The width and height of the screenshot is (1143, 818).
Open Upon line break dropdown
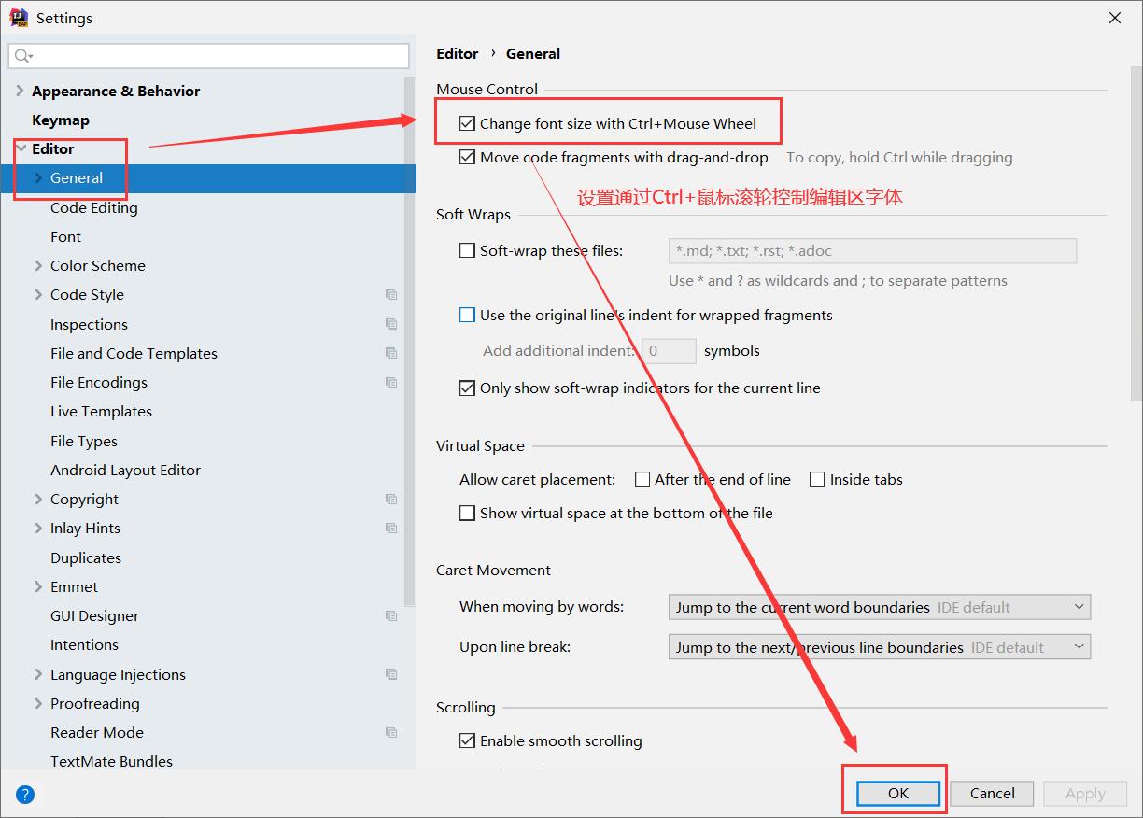pyautogui.click(x=880, y=647)
